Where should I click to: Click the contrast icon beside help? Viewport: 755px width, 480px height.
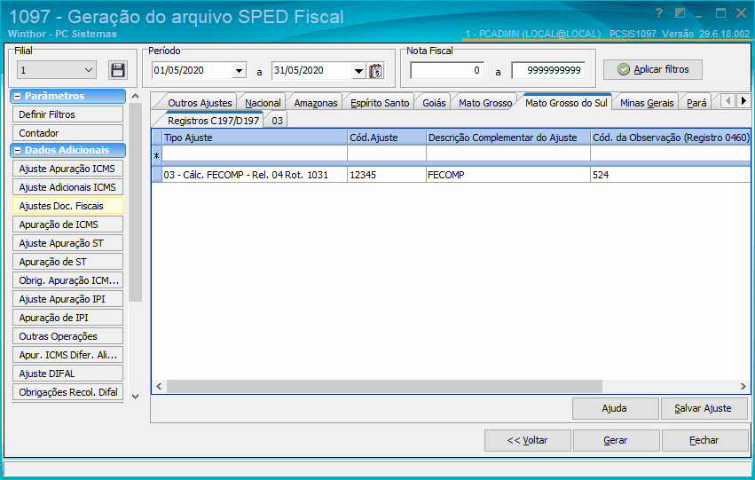point(680,13)
